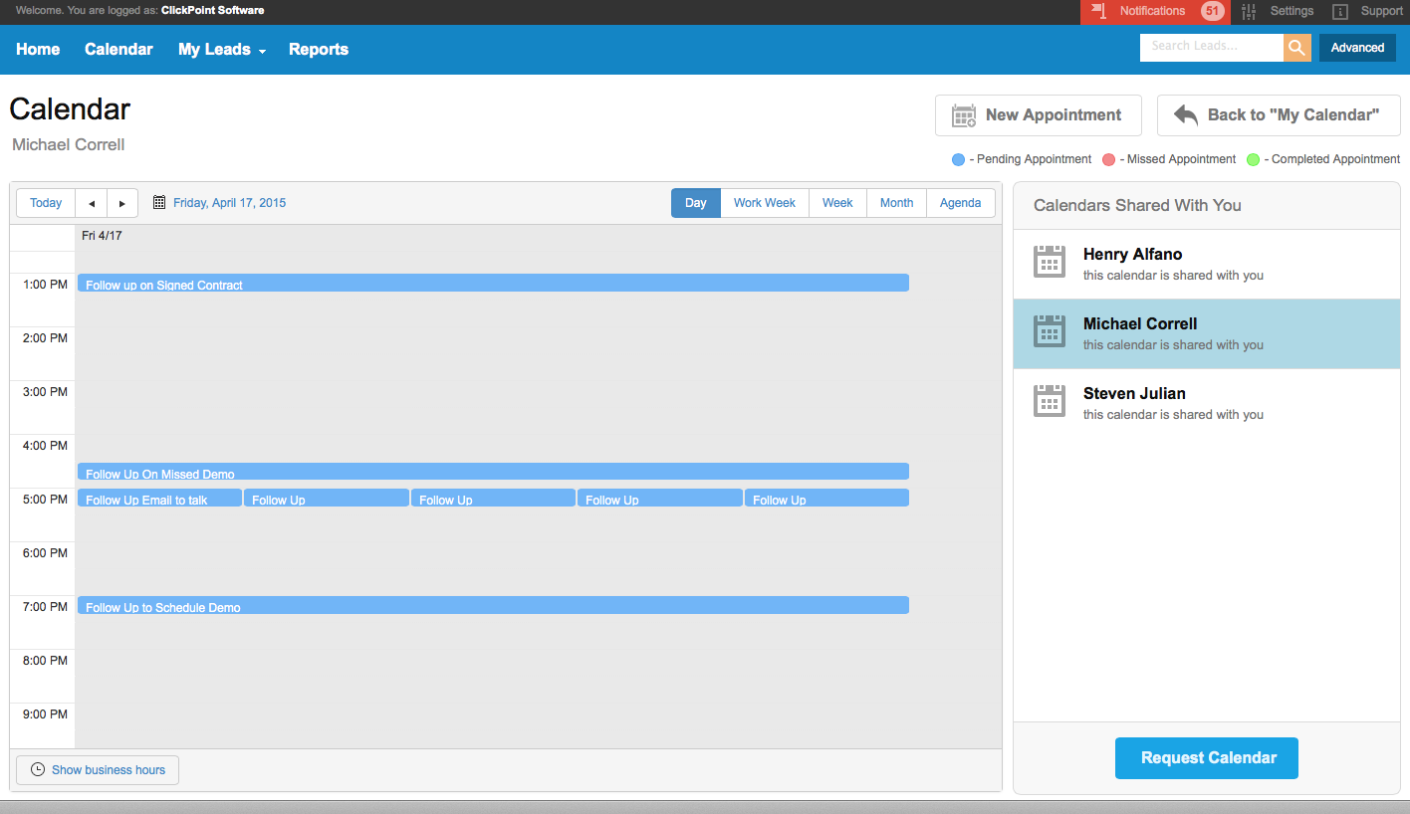Image resolution: width=1410 pixels, height=814 pixels.
Task: Go to the previous day using the left arrow
Action: click(x=91, y=202)
